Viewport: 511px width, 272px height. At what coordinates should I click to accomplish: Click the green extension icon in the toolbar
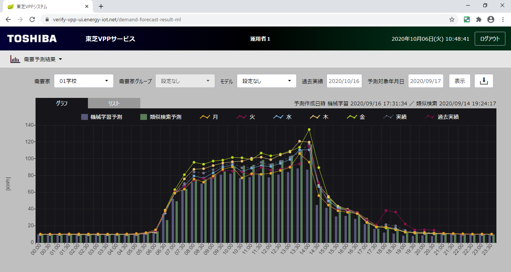[467, 19]
